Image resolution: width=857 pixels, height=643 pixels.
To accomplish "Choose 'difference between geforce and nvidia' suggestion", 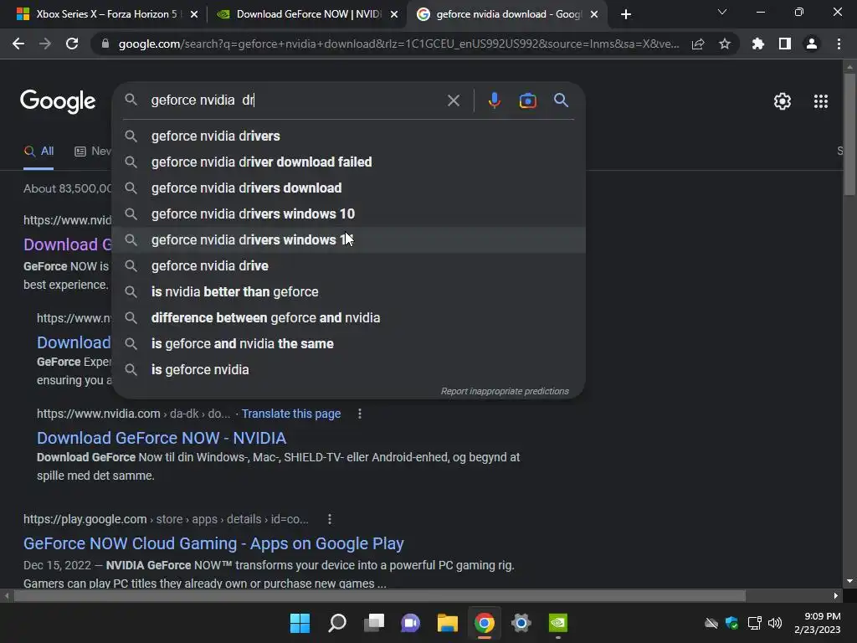I will coord(349,317).
